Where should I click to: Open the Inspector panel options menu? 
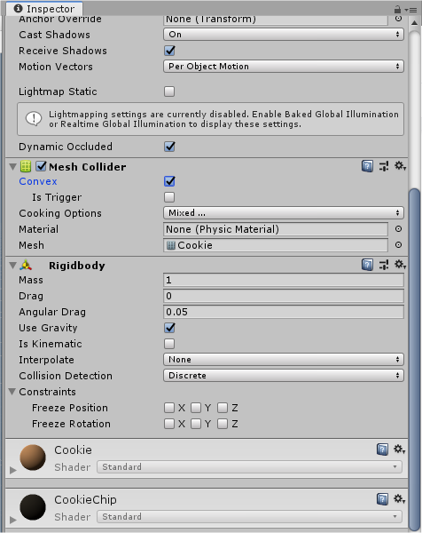(x=410, y=10)
